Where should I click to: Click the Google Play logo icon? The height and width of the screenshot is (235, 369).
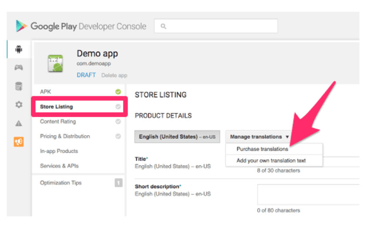pos(21,26)
